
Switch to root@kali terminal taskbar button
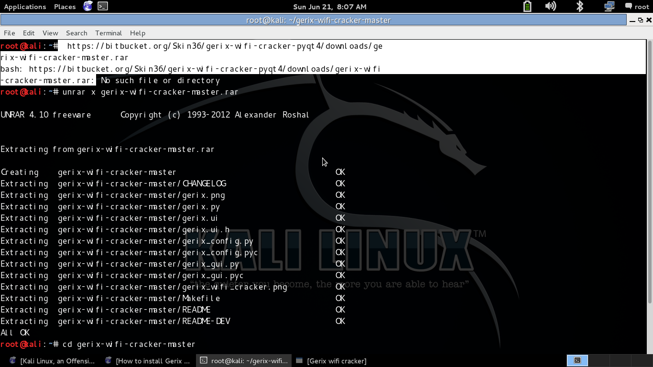(244, 361)
